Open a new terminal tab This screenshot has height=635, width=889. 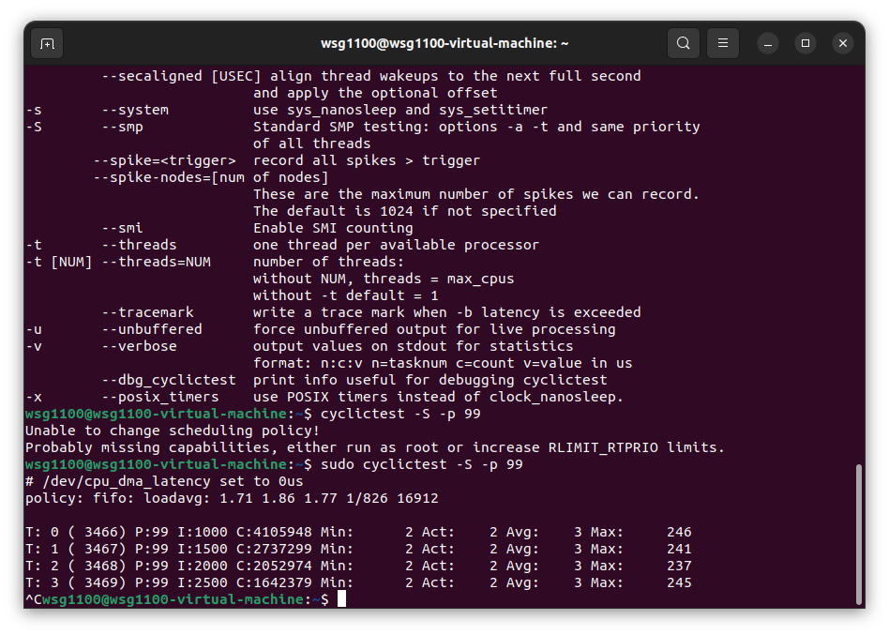tap(47, 43)
